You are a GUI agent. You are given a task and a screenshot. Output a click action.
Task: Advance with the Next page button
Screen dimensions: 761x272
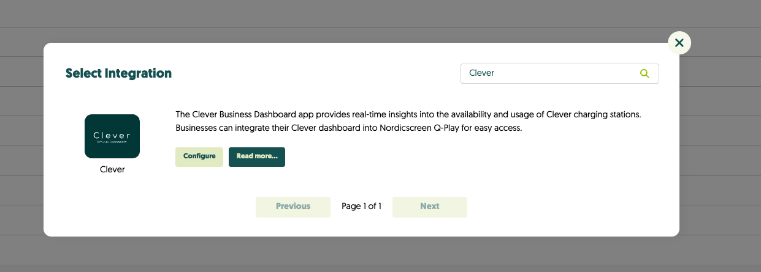click(429, 207)
